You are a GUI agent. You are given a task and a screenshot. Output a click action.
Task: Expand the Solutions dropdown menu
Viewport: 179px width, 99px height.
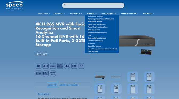pyautogui.click(x=44, y=13)
